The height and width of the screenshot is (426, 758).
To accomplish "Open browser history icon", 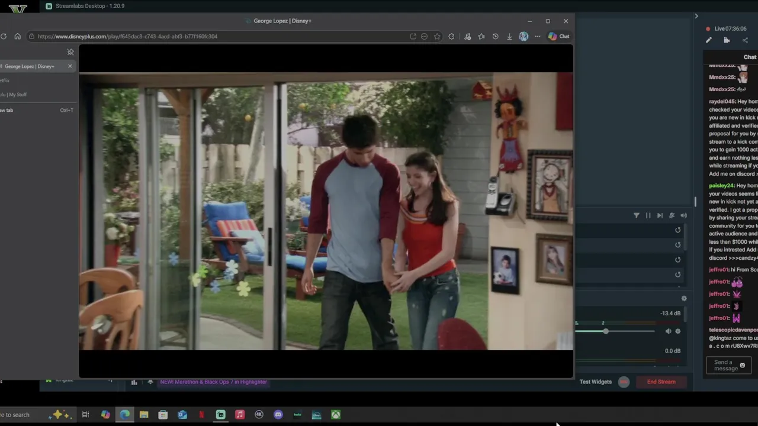I will (x=495, y=36).
